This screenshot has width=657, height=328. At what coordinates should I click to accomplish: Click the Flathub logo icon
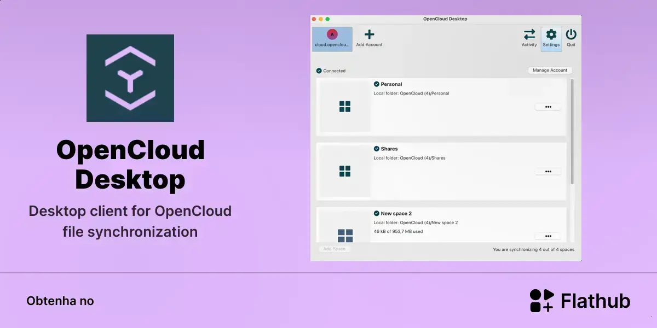(542, 301)
